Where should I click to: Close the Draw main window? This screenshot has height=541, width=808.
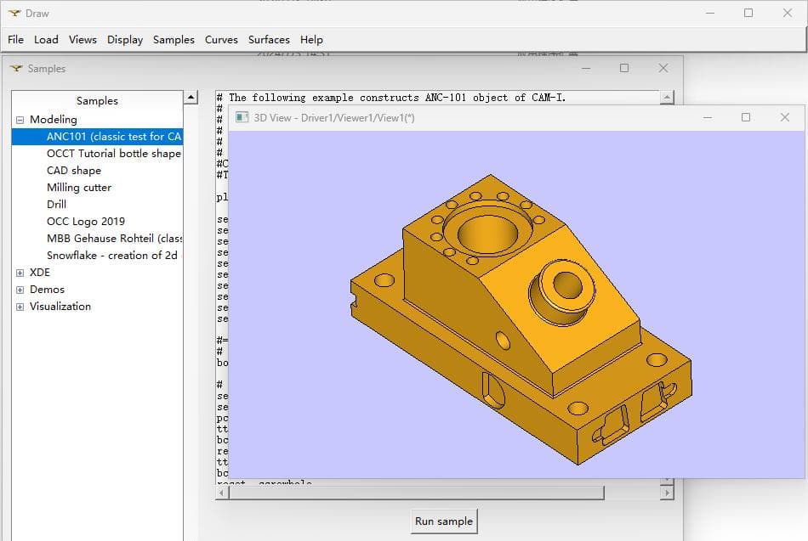pos(788,13)
